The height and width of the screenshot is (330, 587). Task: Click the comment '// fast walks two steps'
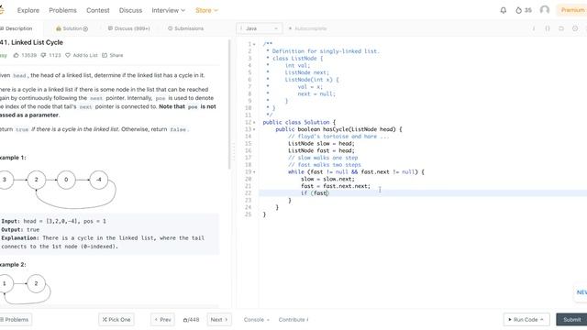click(x=324, y=165)
